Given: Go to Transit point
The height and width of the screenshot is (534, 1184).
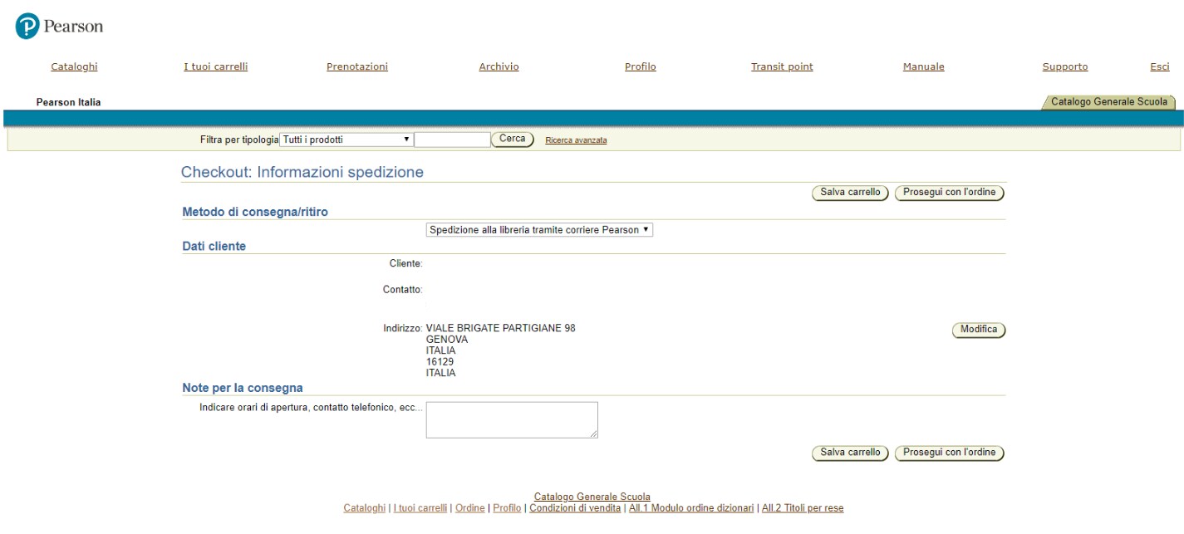Looking at the screenshot, I should point(782,67).
